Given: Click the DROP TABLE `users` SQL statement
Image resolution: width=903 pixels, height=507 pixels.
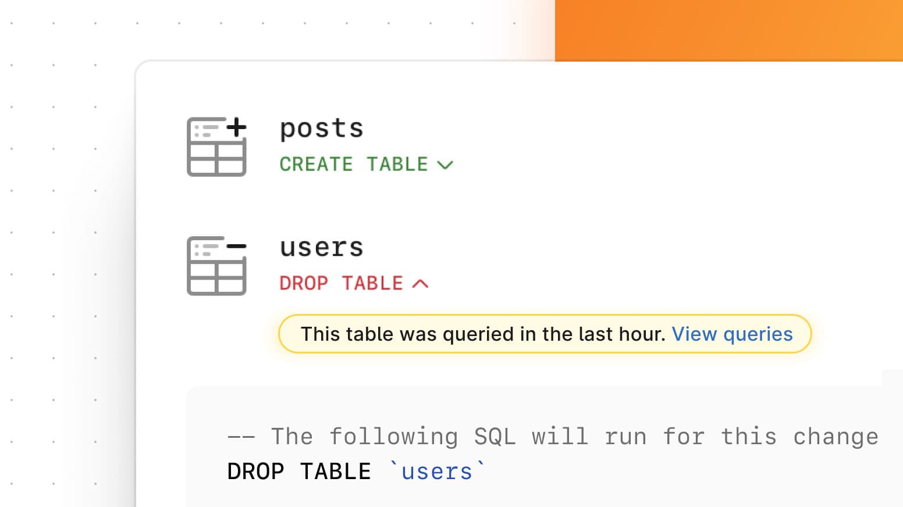Looking at the screenshot, I should click(x=355, y=471).
